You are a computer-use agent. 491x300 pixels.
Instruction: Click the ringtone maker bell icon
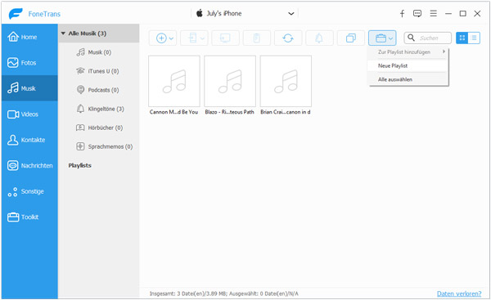319,38
